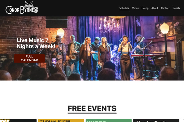This screenshot has width=184, height=122.
Task: Click the chandelier in the banner photo
Action: coord(109,25)
